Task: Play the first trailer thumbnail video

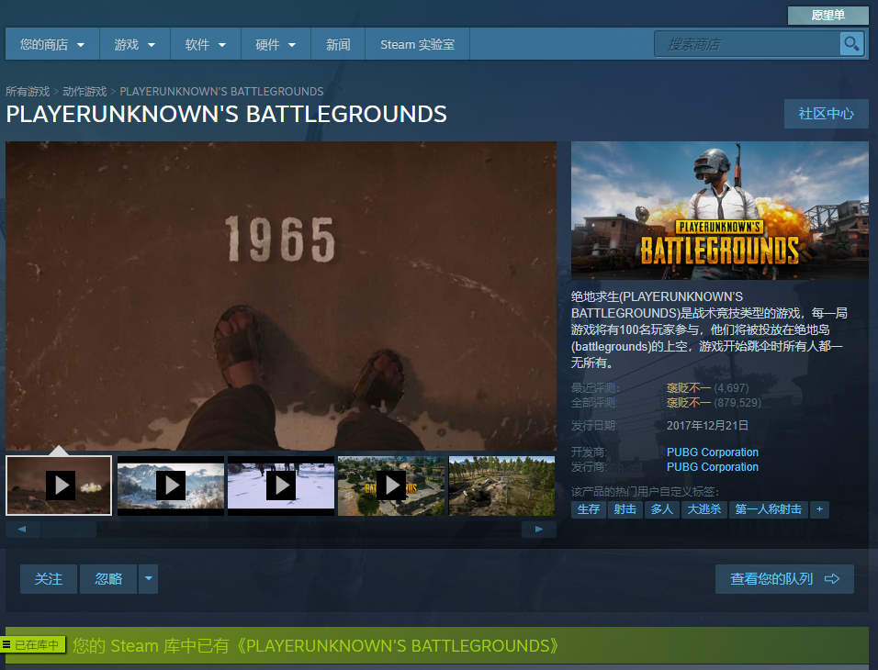Action: click(x=59, y=486)
